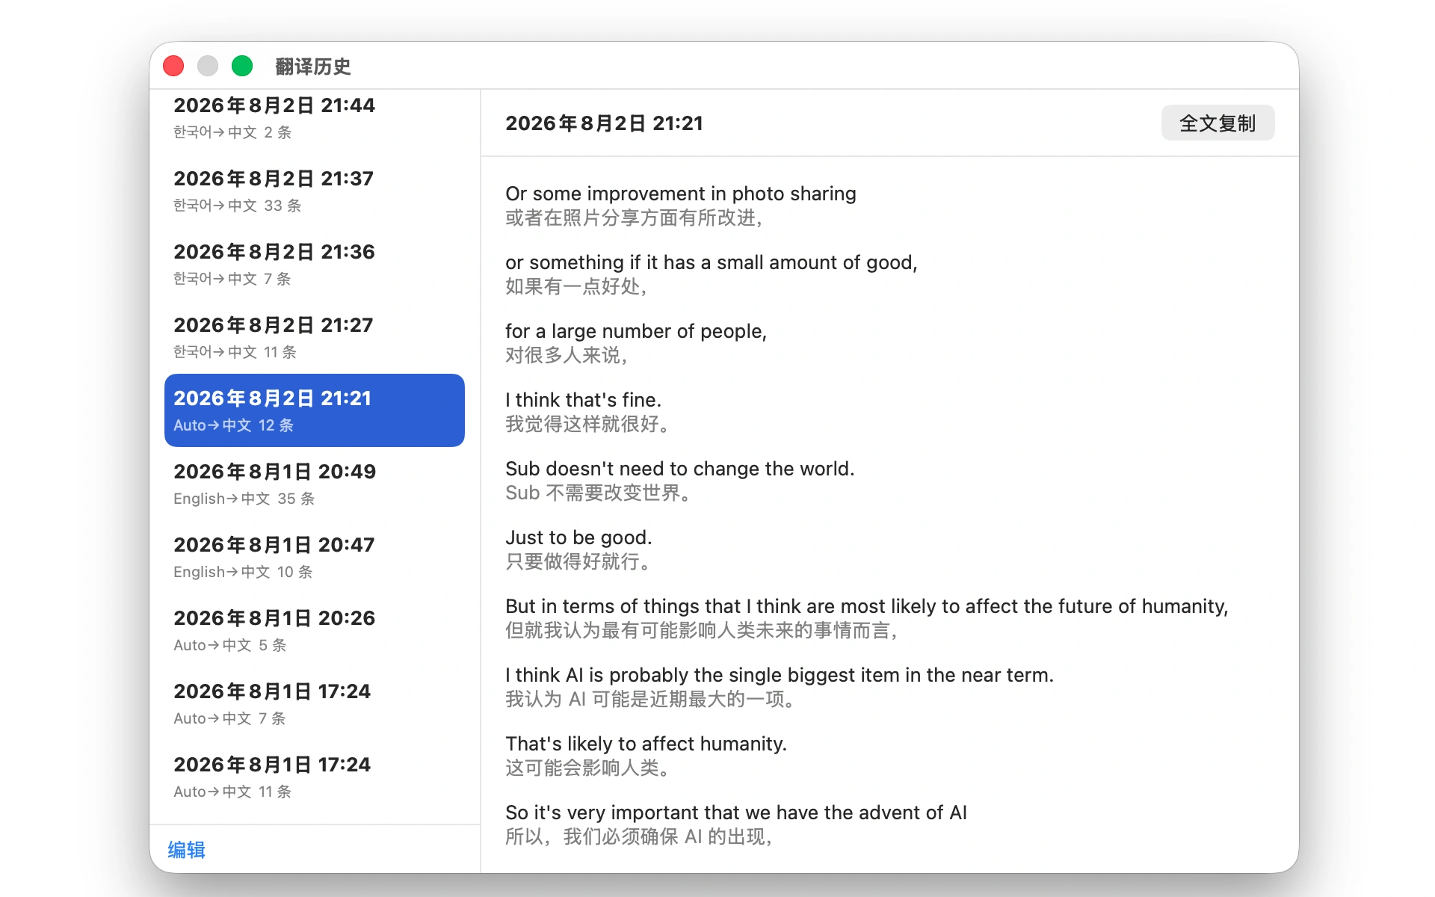
Task: Click the "Auto→中文 5 条" subtitle
Action: 229,645
